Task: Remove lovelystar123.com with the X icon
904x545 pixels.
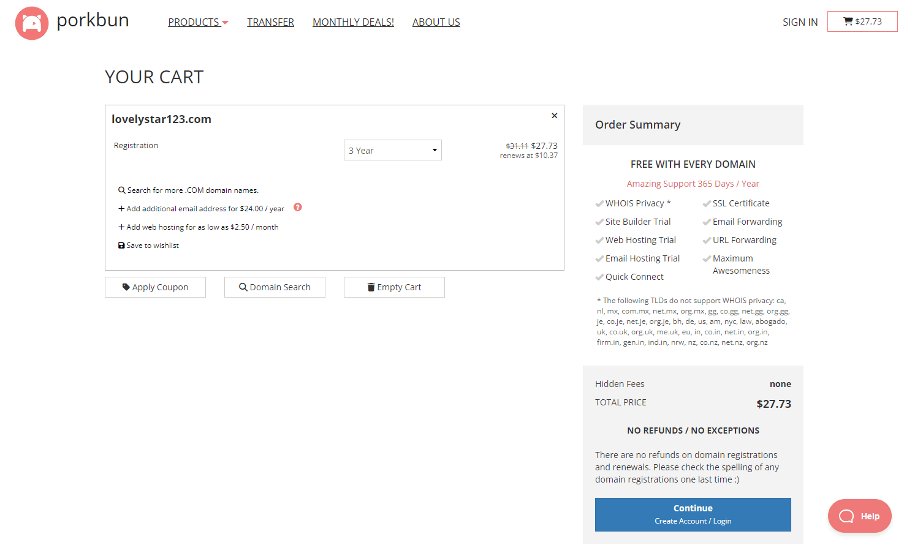Action: [x=554, y=116]
